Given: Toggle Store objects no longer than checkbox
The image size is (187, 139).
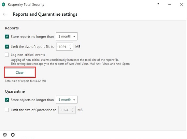Looking at the screenshot, I should click(7, 100).
